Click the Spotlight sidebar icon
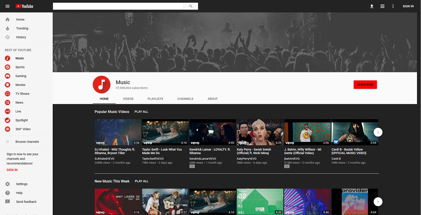This screenshot has width=421, height=215. coord(7,120)
